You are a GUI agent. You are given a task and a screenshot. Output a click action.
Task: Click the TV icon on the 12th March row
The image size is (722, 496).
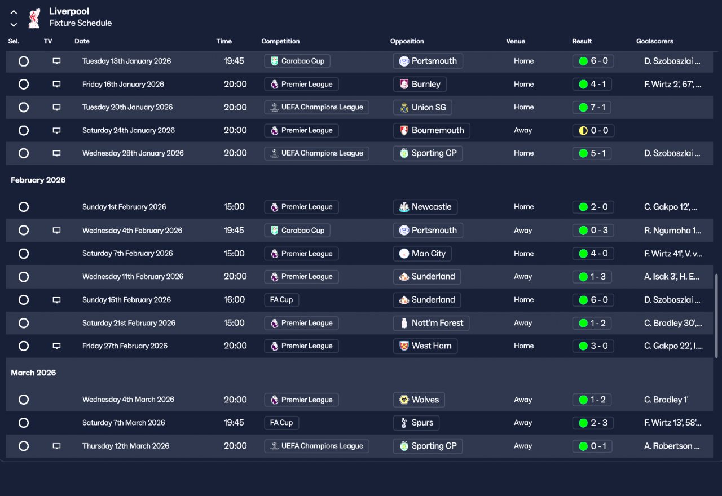point(56,446)
